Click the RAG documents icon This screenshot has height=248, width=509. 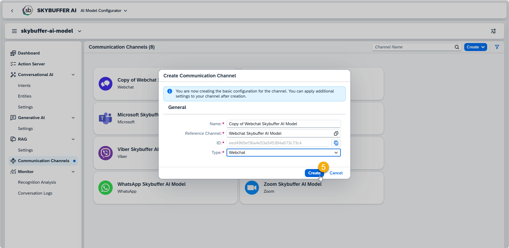point(13,139)
